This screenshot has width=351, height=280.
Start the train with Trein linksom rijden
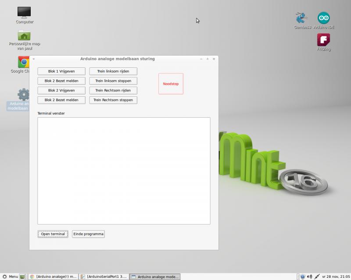pos(113,71)
